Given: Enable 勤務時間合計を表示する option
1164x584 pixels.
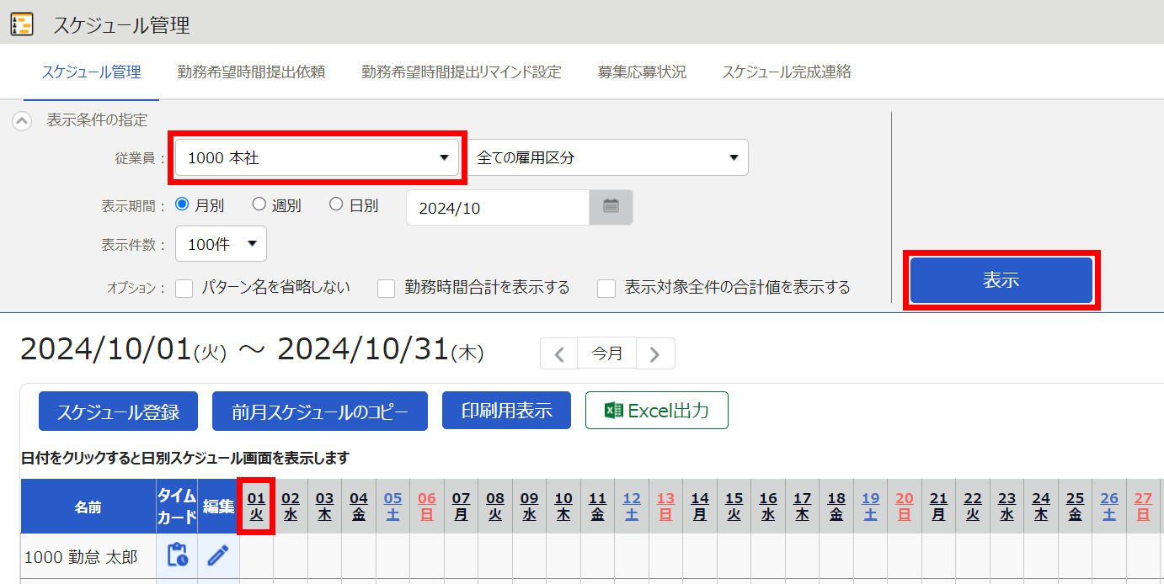Looking at the screenshot, I should [x=387, y=289].
